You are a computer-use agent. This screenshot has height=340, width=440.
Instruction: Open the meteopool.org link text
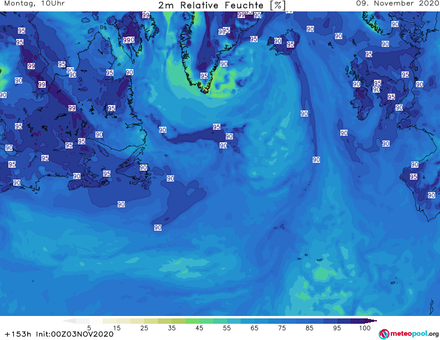[x=414, y=333]
